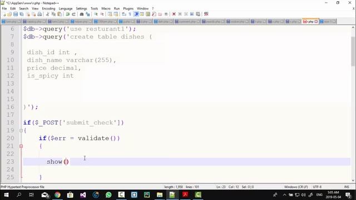Open the Settings menu
This screenshot has height=200, width=356.
coord(81,9)
